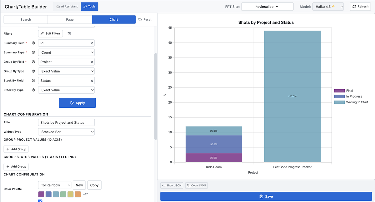The image size is (375, 202).
Task: Save the chart configuration
Action: pyautogui.click(x=266, y=196)
